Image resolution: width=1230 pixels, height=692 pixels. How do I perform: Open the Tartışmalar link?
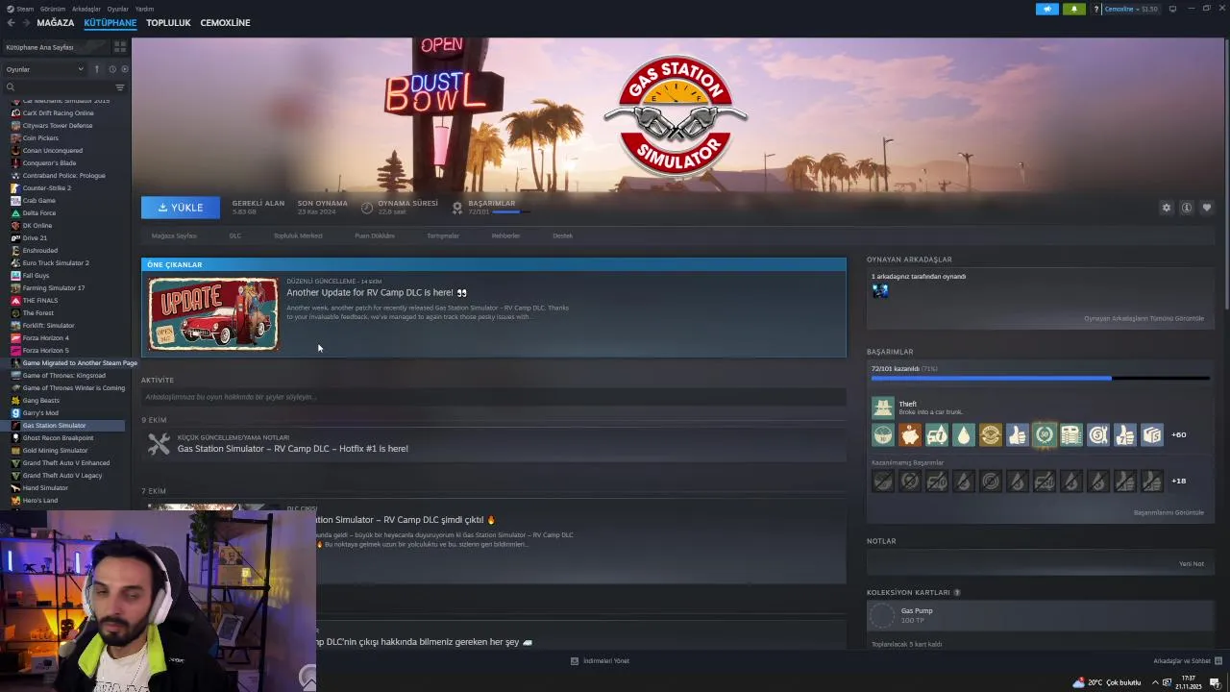(443, 235)
